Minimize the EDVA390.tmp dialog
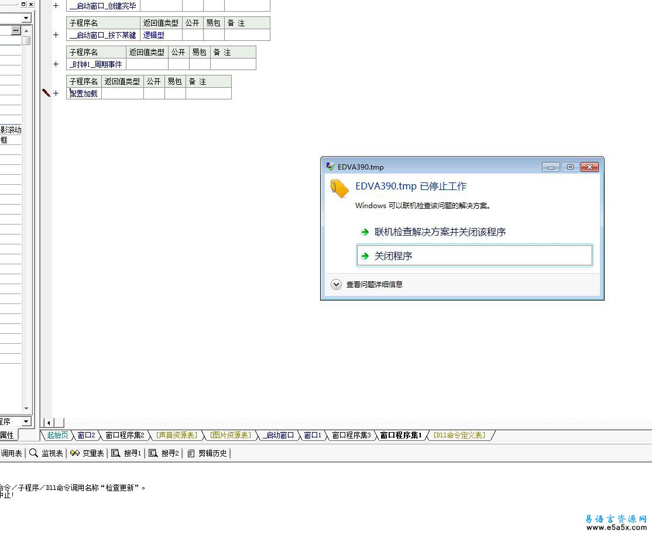This screenshot has height=535, width=652. coord(551,167)
